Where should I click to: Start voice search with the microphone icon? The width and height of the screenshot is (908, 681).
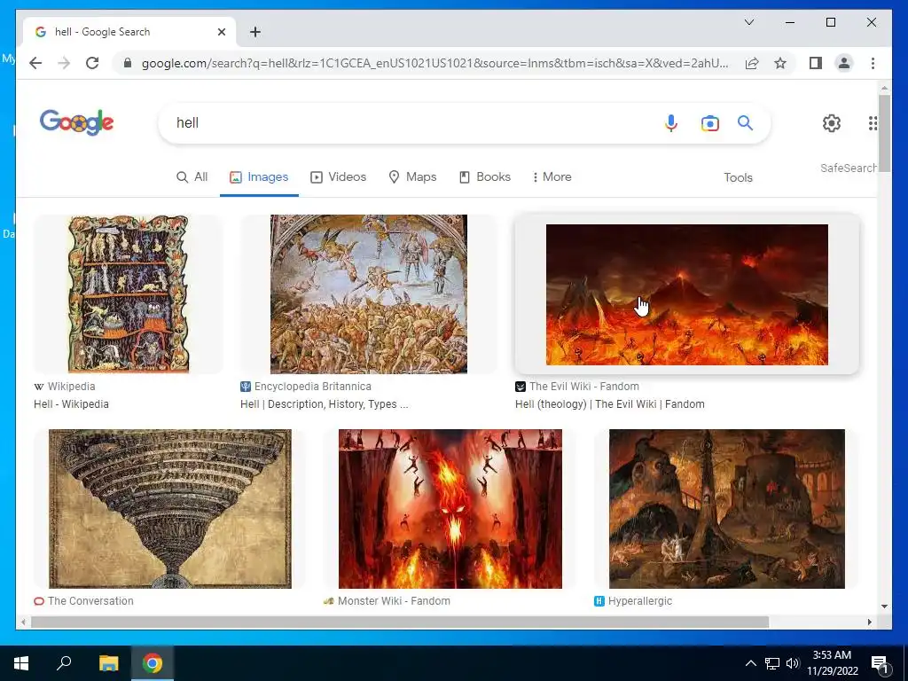[x=670, y=122]
